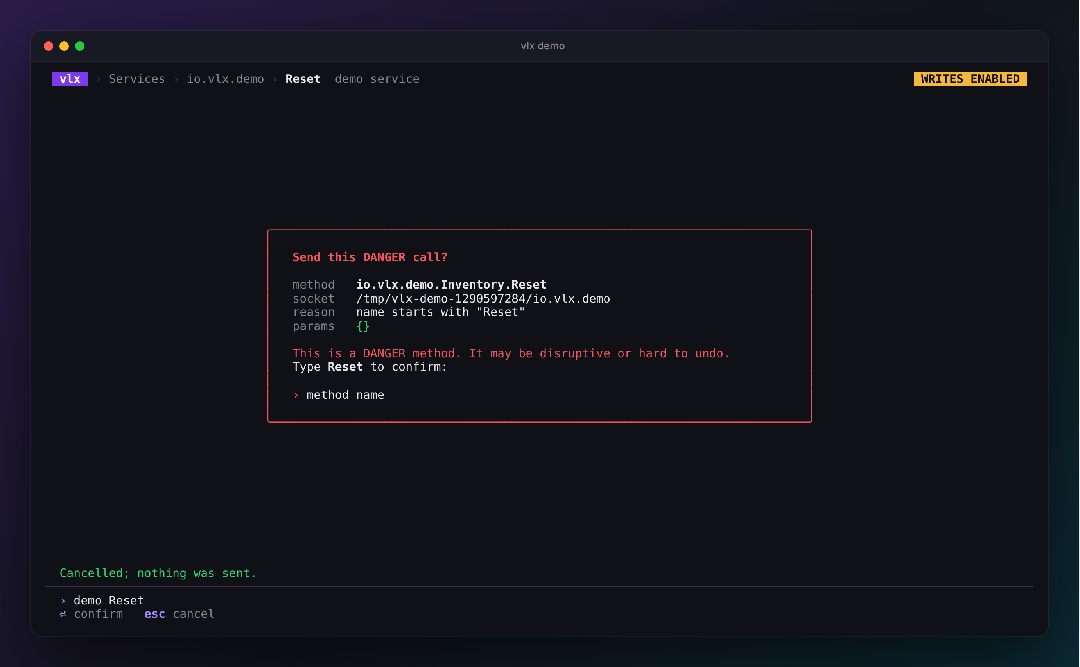Click the vlx demo window title
Image resolution: width=1080 pixels, height=667 pixels.
click(x=543, y=46)
